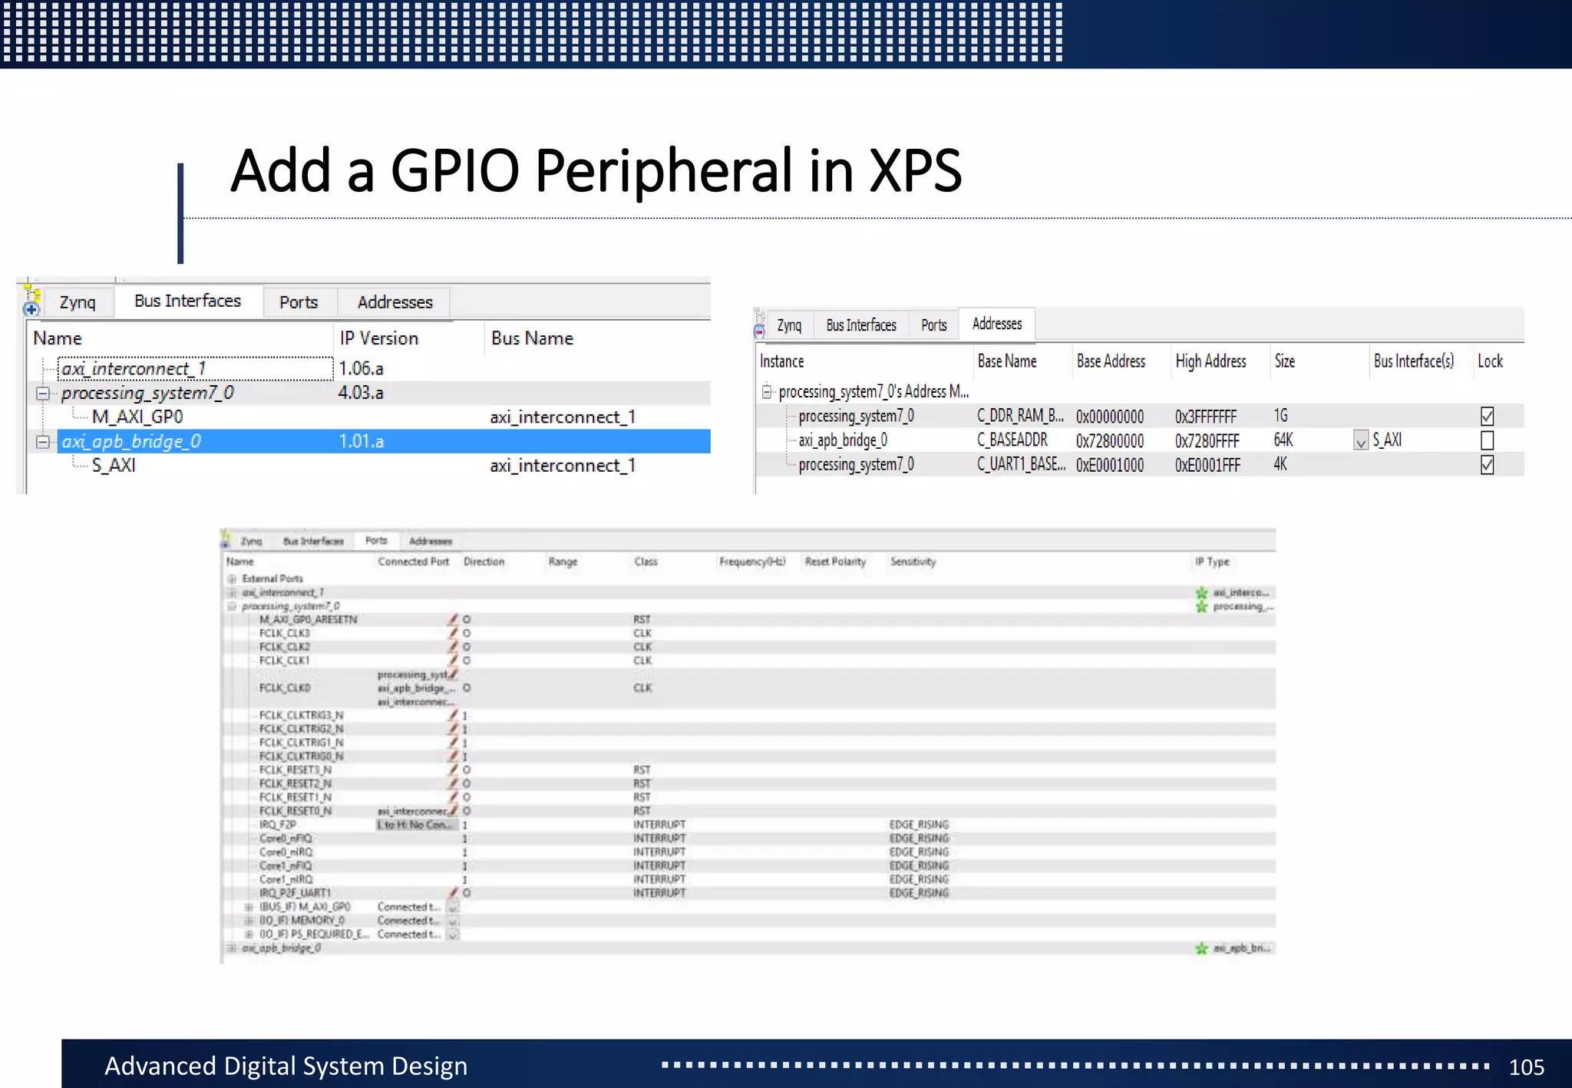Select Addresses tab in top-left panel
1572x1088 pixels.
(395, 302)
